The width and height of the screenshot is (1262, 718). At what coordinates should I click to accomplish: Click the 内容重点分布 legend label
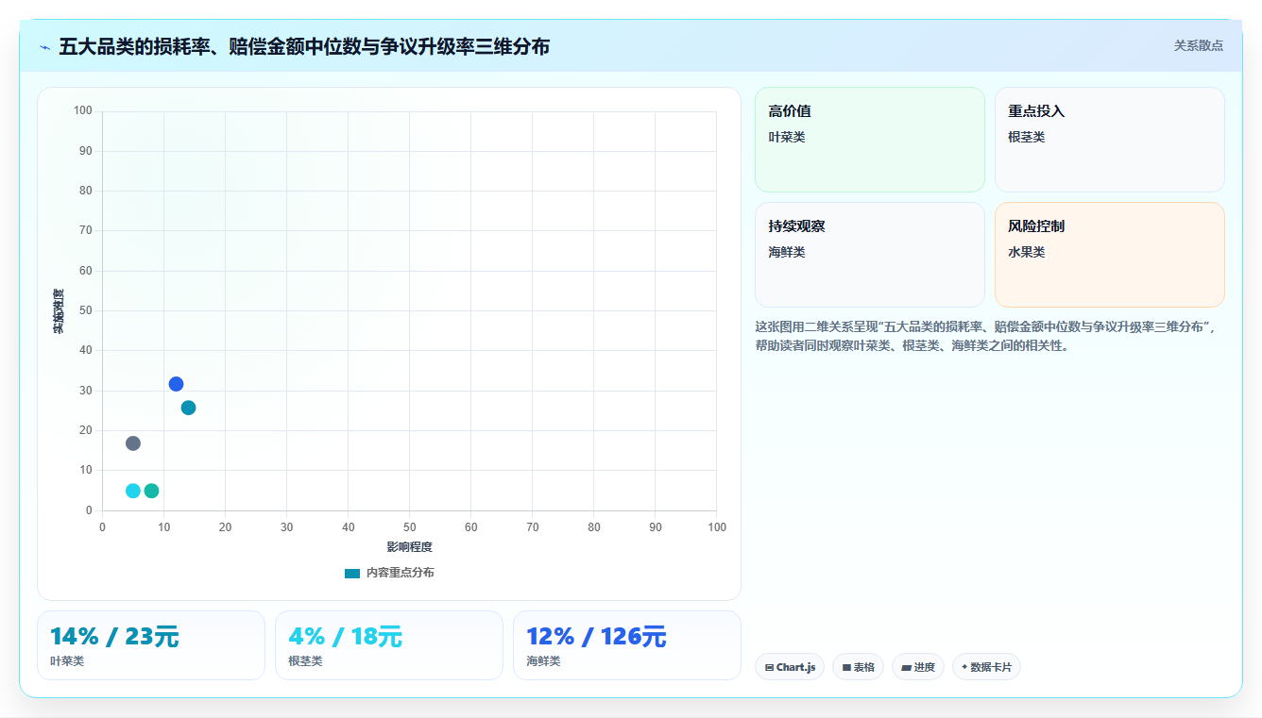(401, 573)
